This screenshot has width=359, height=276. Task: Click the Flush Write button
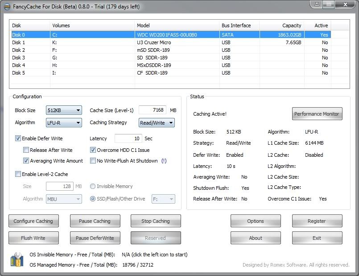(x=33, y=238)
